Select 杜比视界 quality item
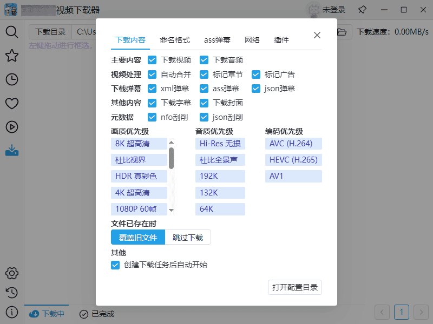This screenshot has width=433, height=324. pyautogui.click(x=139, y=160)
